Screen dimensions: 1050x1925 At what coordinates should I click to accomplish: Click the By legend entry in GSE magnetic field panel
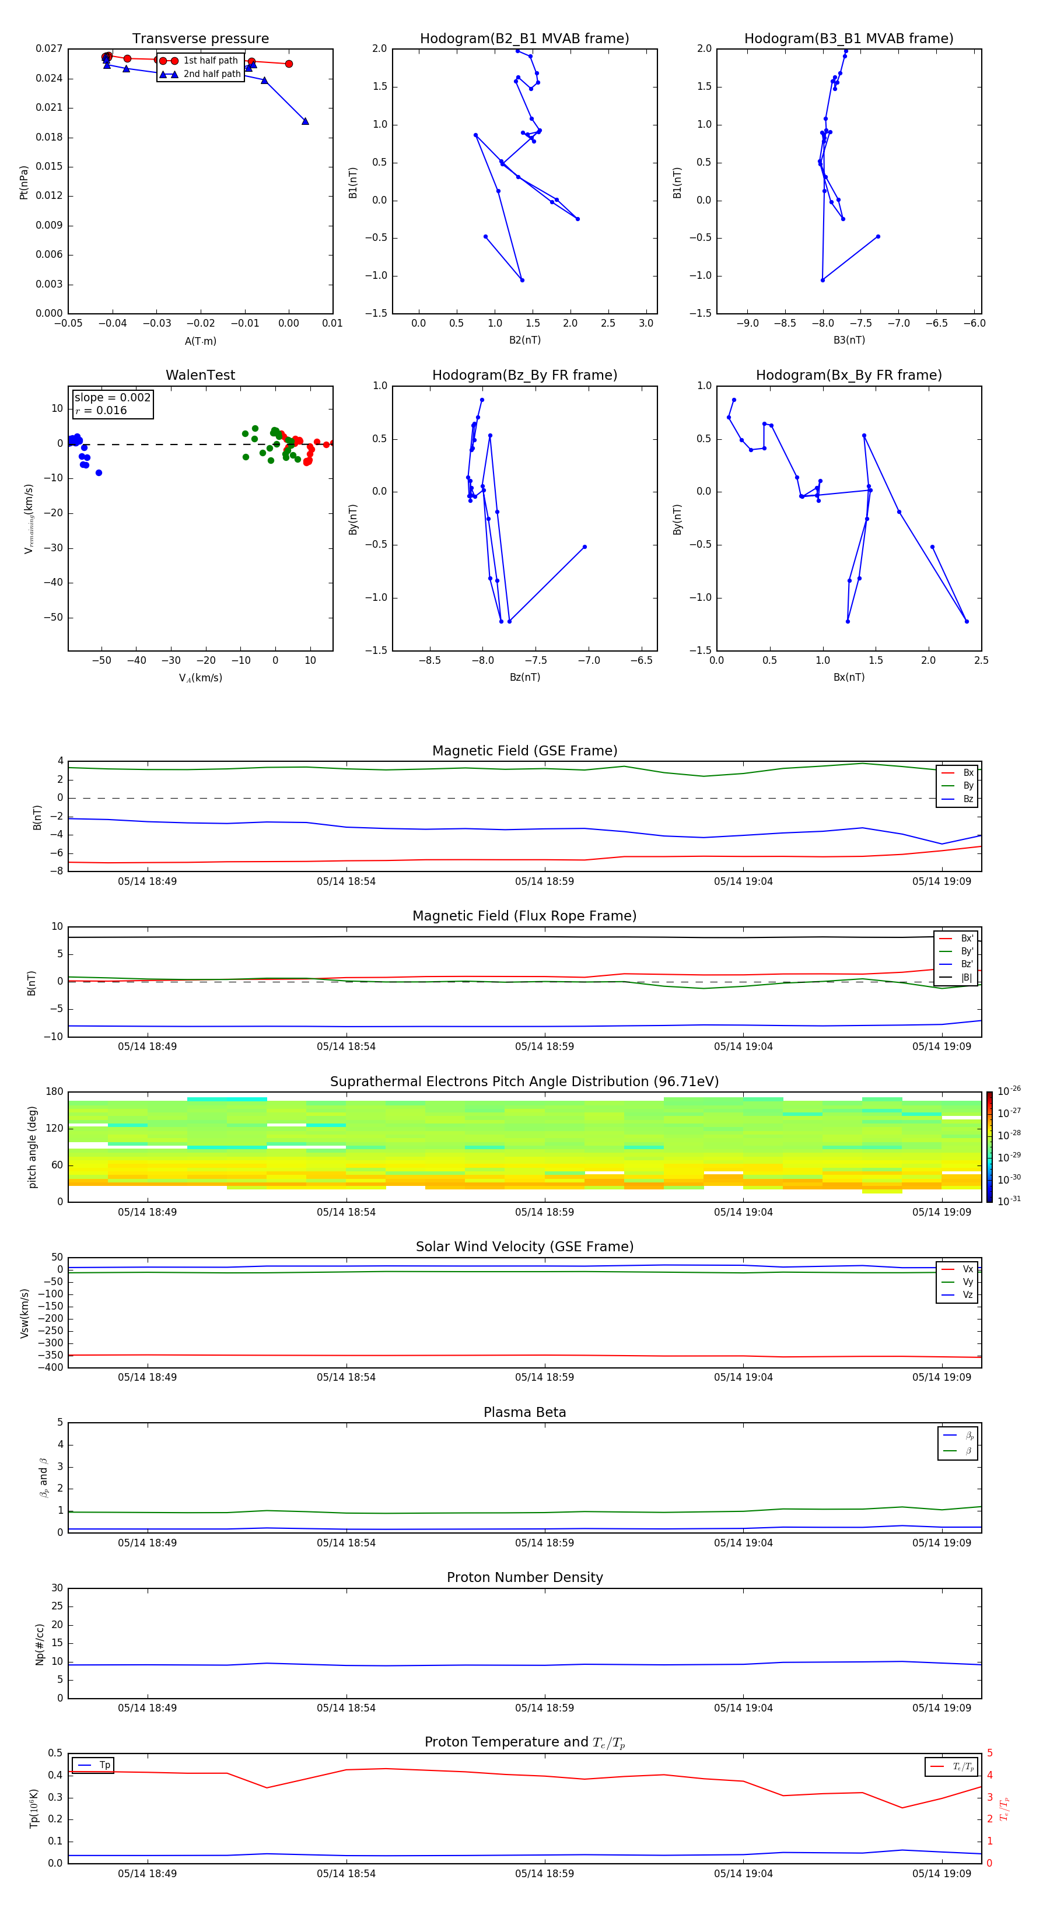pos(958,786)
